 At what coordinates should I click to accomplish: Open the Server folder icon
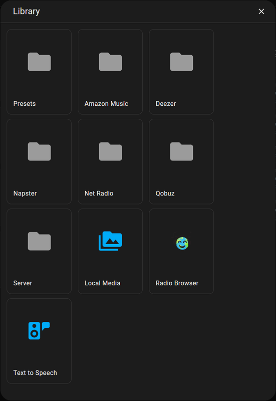39,242
